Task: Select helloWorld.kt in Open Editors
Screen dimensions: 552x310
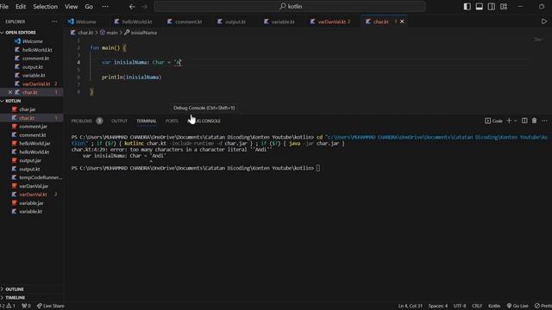Action: click(37, 50)
